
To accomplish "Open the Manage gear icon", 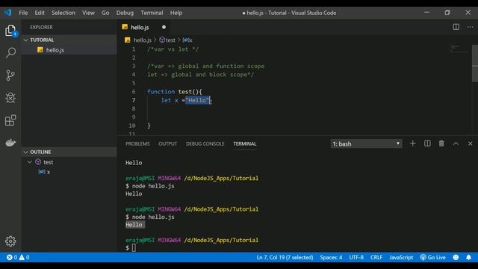I will tap(10, 241).
